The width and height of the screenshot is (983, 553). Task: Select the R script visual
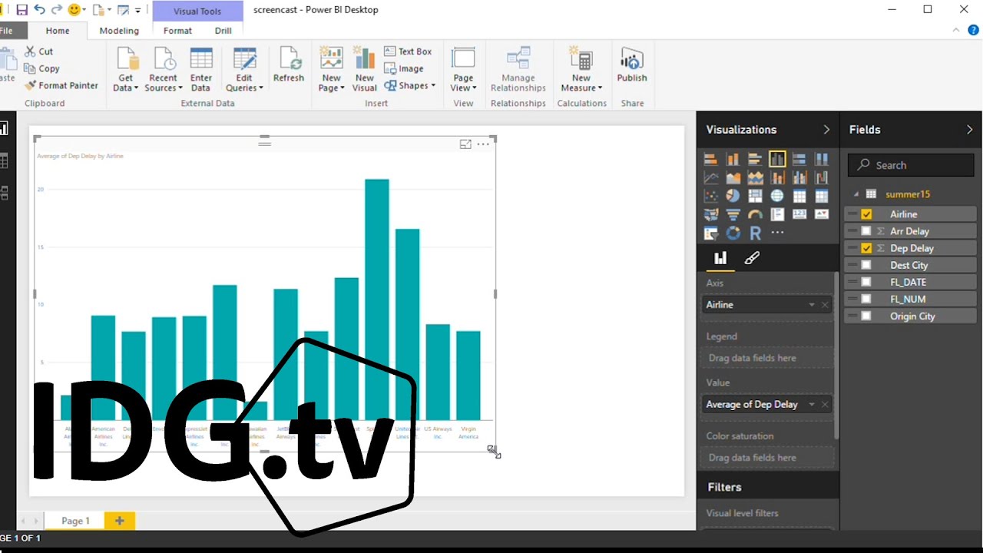point(756,233)
